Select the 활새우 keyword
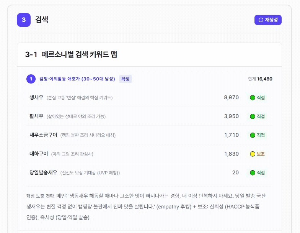This screenshot has height=233, width=300. point(36,116)
